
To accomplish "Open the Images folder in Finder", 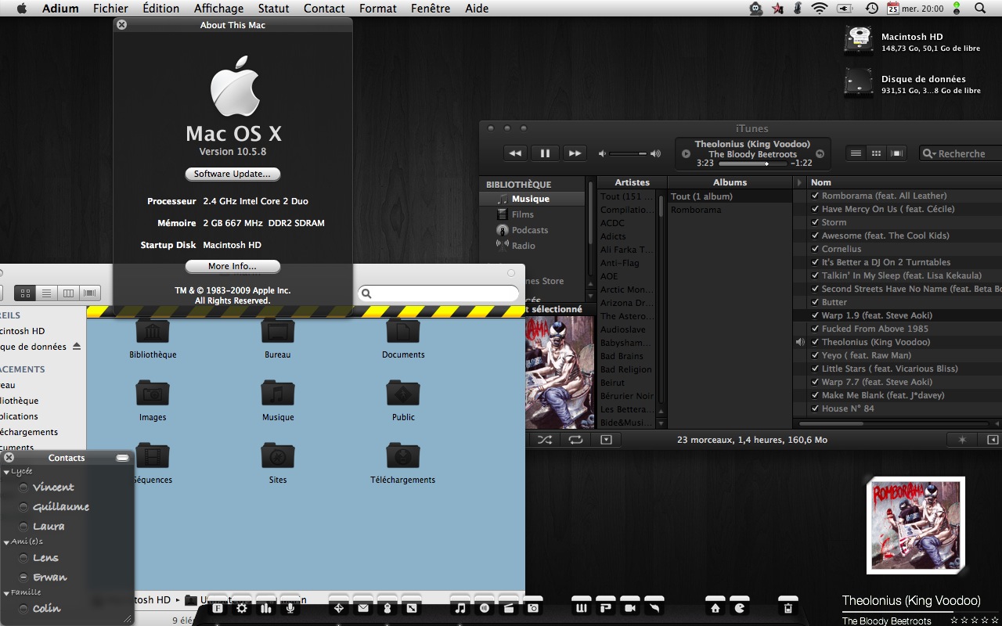I will point(153,401).
